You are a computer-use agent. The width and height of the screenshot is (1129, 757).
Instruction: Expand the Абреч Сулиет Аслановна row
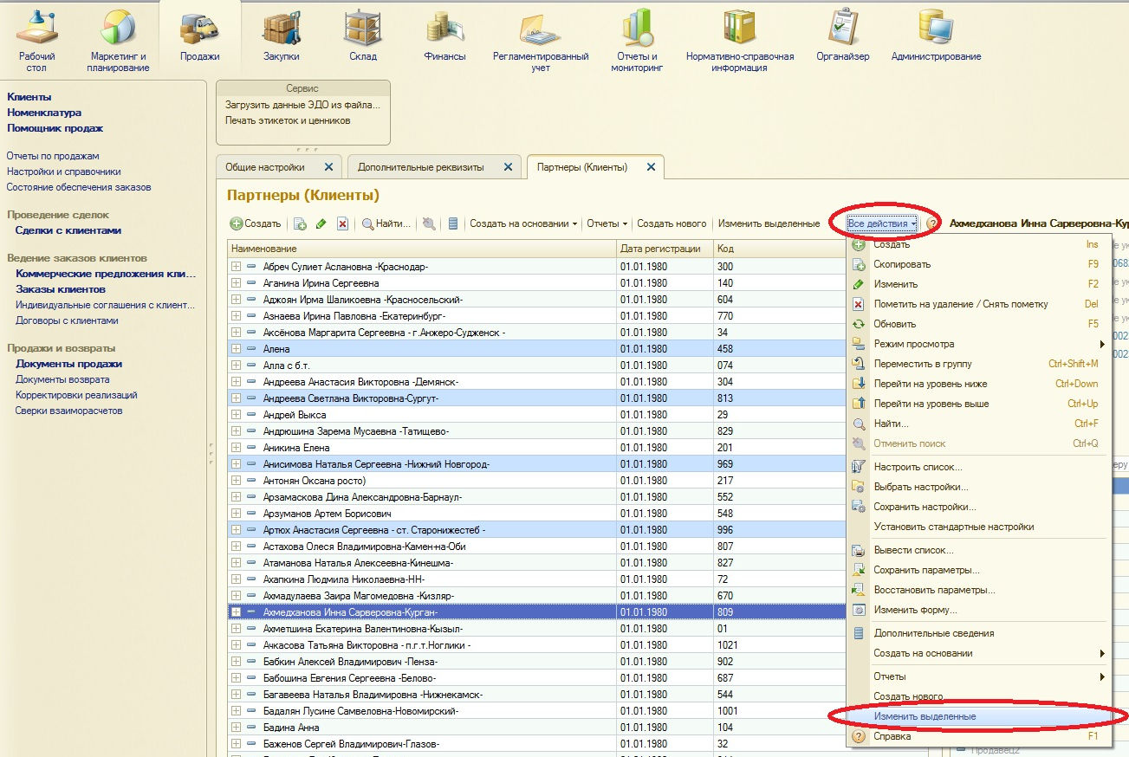pyautogui.click(x=236, y=267)
